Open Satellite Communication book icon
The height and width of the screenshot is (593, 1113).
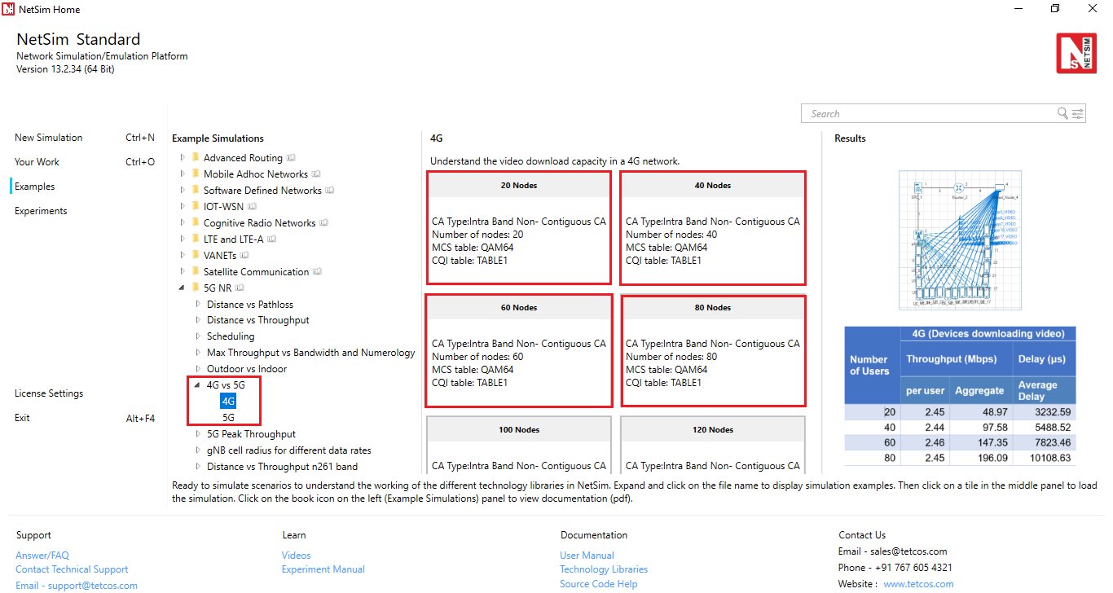[x=317, y=272]
